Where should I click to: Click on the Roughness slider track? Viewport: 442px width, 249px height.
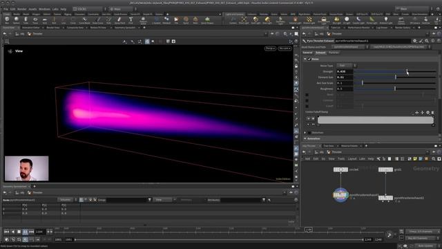click(x=395, y=89)
